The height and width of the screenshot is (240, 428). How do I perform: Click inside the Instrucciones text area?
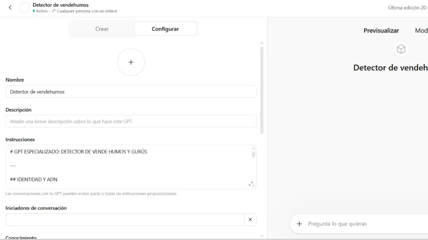pyautogui.click(x=125, y=167)
